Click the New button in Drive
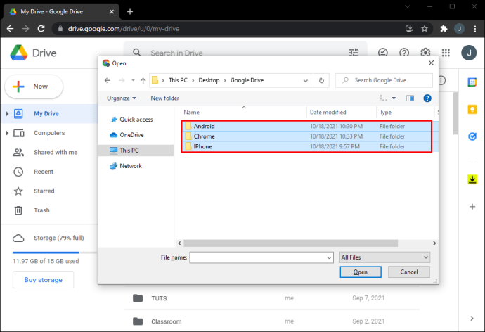 (x=34, y=87)
